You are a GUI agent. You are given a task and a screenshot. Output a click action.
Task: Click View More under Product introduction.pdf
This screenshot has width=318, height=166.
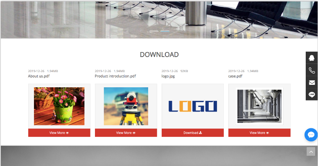pos(126,133)
